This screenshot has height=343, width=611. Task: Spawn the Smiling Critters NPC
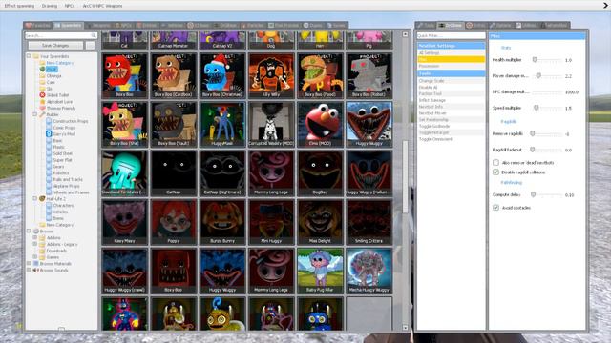click(369, 222)
